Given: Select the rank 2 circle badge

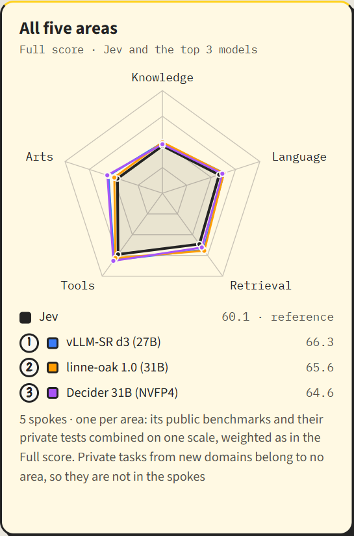Looking at the screenshot, I should (29, 368).
